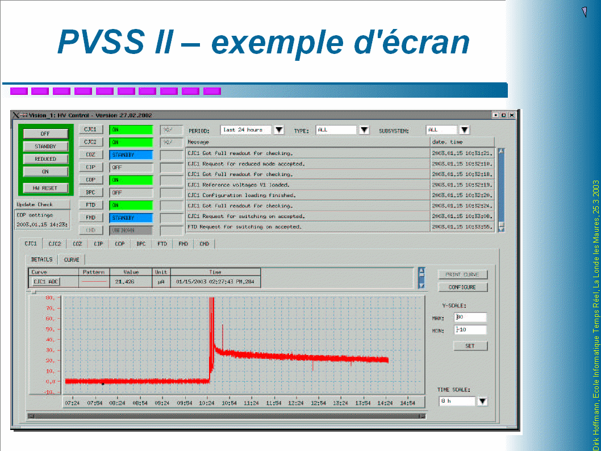Switch to the FMD tab
Viewport: 601px width, 451px height.
coord(183,244)
